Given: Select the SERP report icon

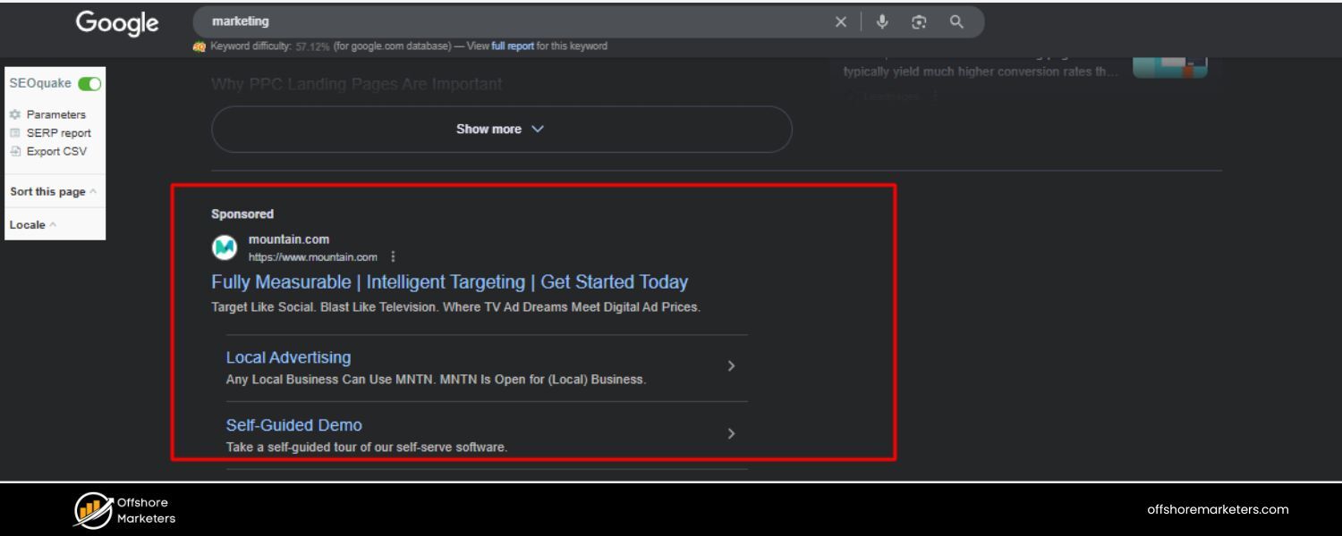Looking at the screenshot, I should click(x=13, y=132).
